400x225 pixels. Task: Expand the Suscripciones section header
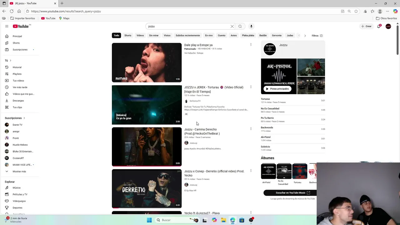[15, 118]
